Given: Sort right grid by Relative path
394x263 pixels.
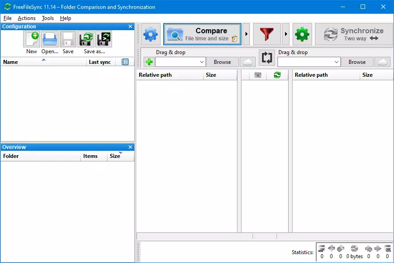Looking at the screenshot, I should pyautogui.click(x=326, y=75).
